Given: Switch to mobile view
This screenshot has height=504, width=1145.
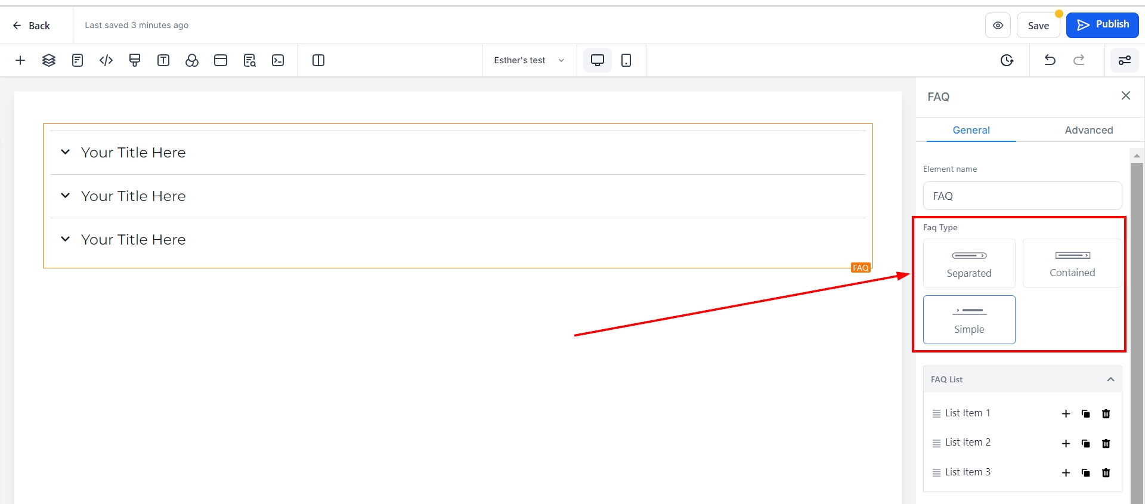Looking at the screenshot, I should click(x=626, y=60).
